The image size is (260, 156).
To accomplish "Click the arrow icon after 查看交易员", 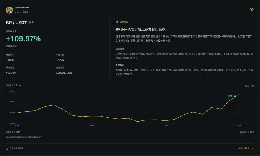I will click(252, 148).
